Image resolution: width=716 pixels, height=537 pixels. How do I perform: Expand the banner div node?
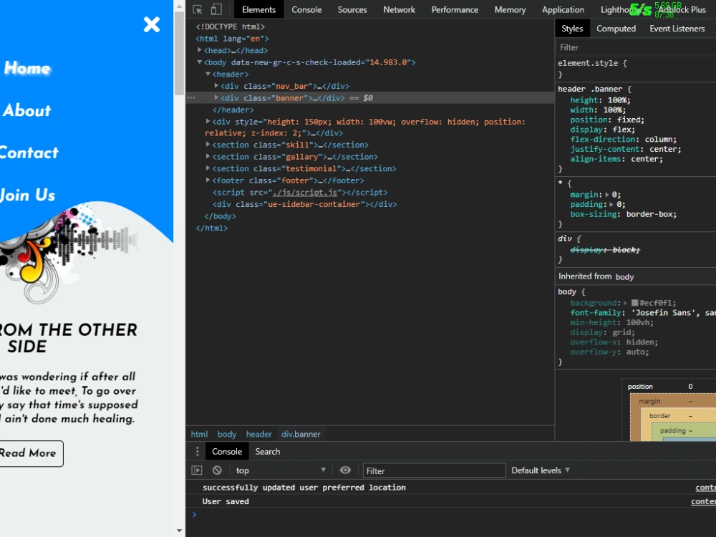pyautogui.click(x=216, y=97)
